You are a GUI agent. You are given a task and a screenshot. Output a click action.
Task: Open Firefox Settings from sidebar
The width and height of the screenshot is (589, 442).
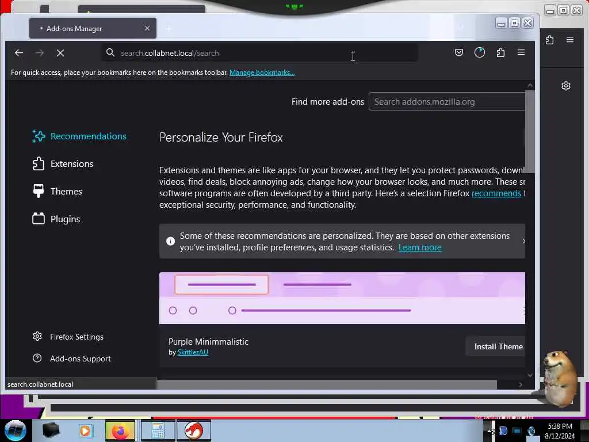click(x=68, y=337)
